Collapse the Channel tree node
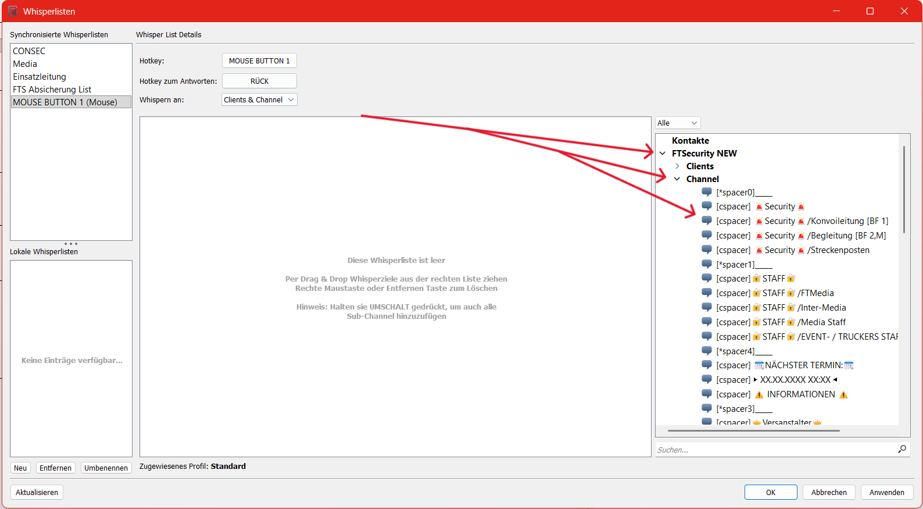 click(x=677, y=179)
